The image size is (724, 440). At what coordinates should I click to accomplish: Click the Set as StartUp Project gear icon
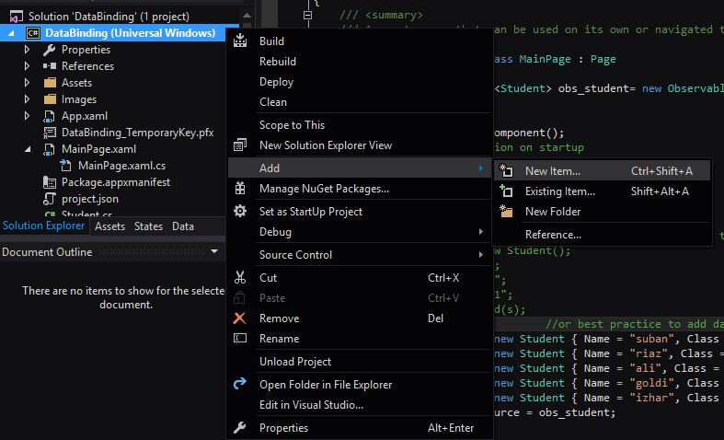click(241, 211)
